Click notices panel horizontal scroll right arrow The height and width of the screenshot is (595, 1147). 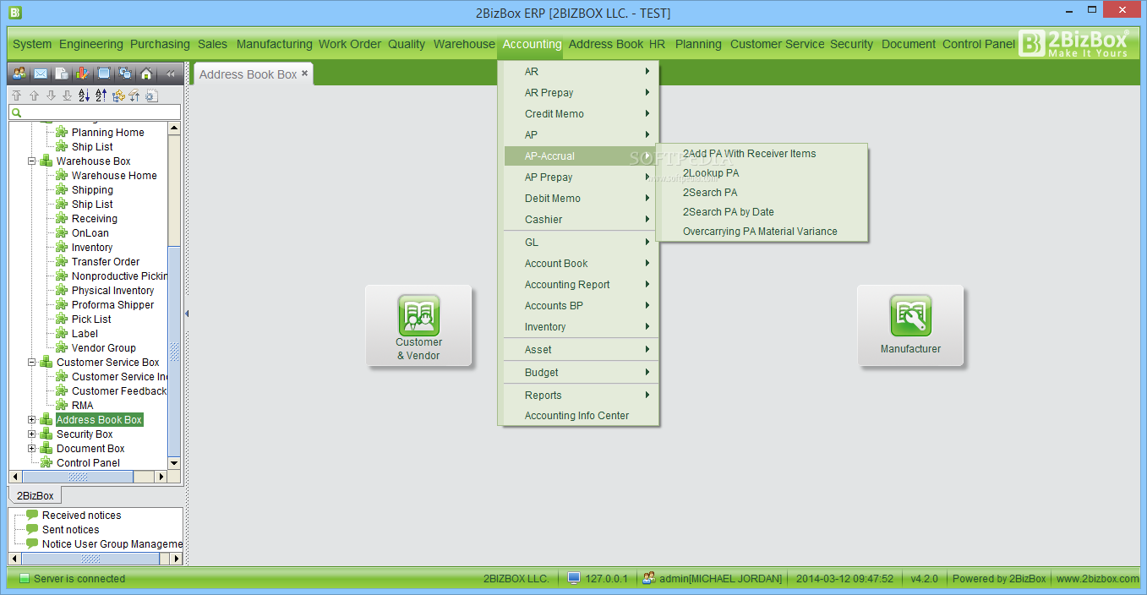point(177,559)
